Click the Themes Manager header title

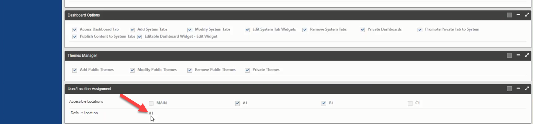82,55
